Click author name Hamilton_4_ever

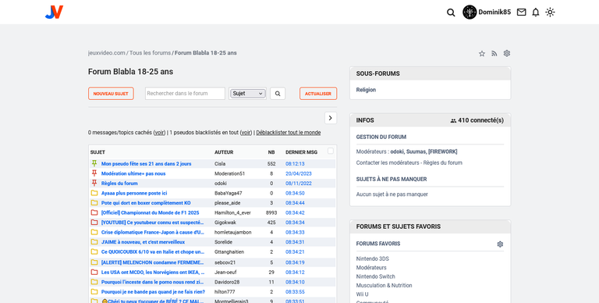point(232,212)
